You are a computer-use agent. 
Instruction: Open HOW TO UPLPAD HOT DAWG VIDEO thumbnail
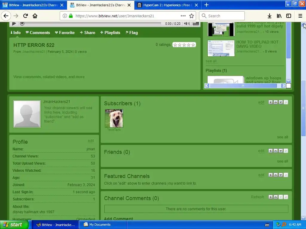point(221,48)
